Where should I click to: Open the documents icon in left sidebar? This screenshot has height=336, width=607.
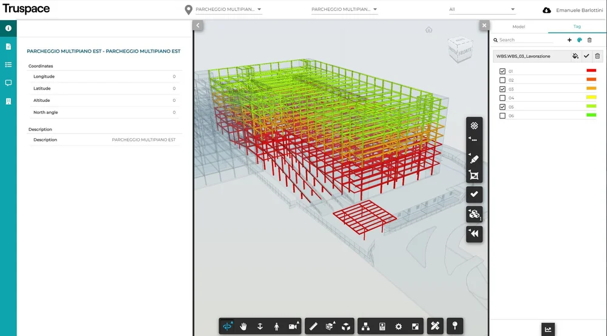coord(8,47)
